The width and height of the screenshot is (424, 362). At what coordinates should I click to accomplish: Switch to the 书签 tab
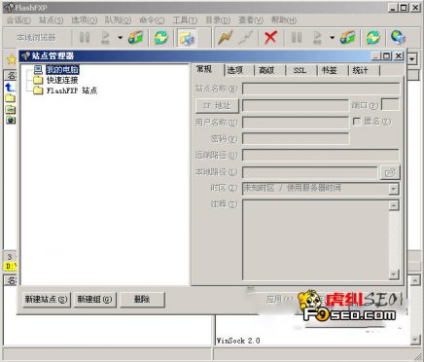[329, 70]
